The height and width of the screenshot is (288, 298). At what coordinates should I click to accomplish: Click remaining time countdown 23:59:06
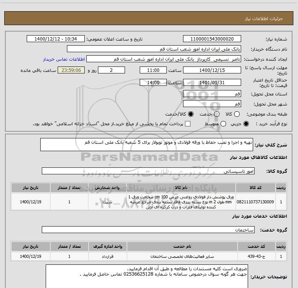point(71,70)
